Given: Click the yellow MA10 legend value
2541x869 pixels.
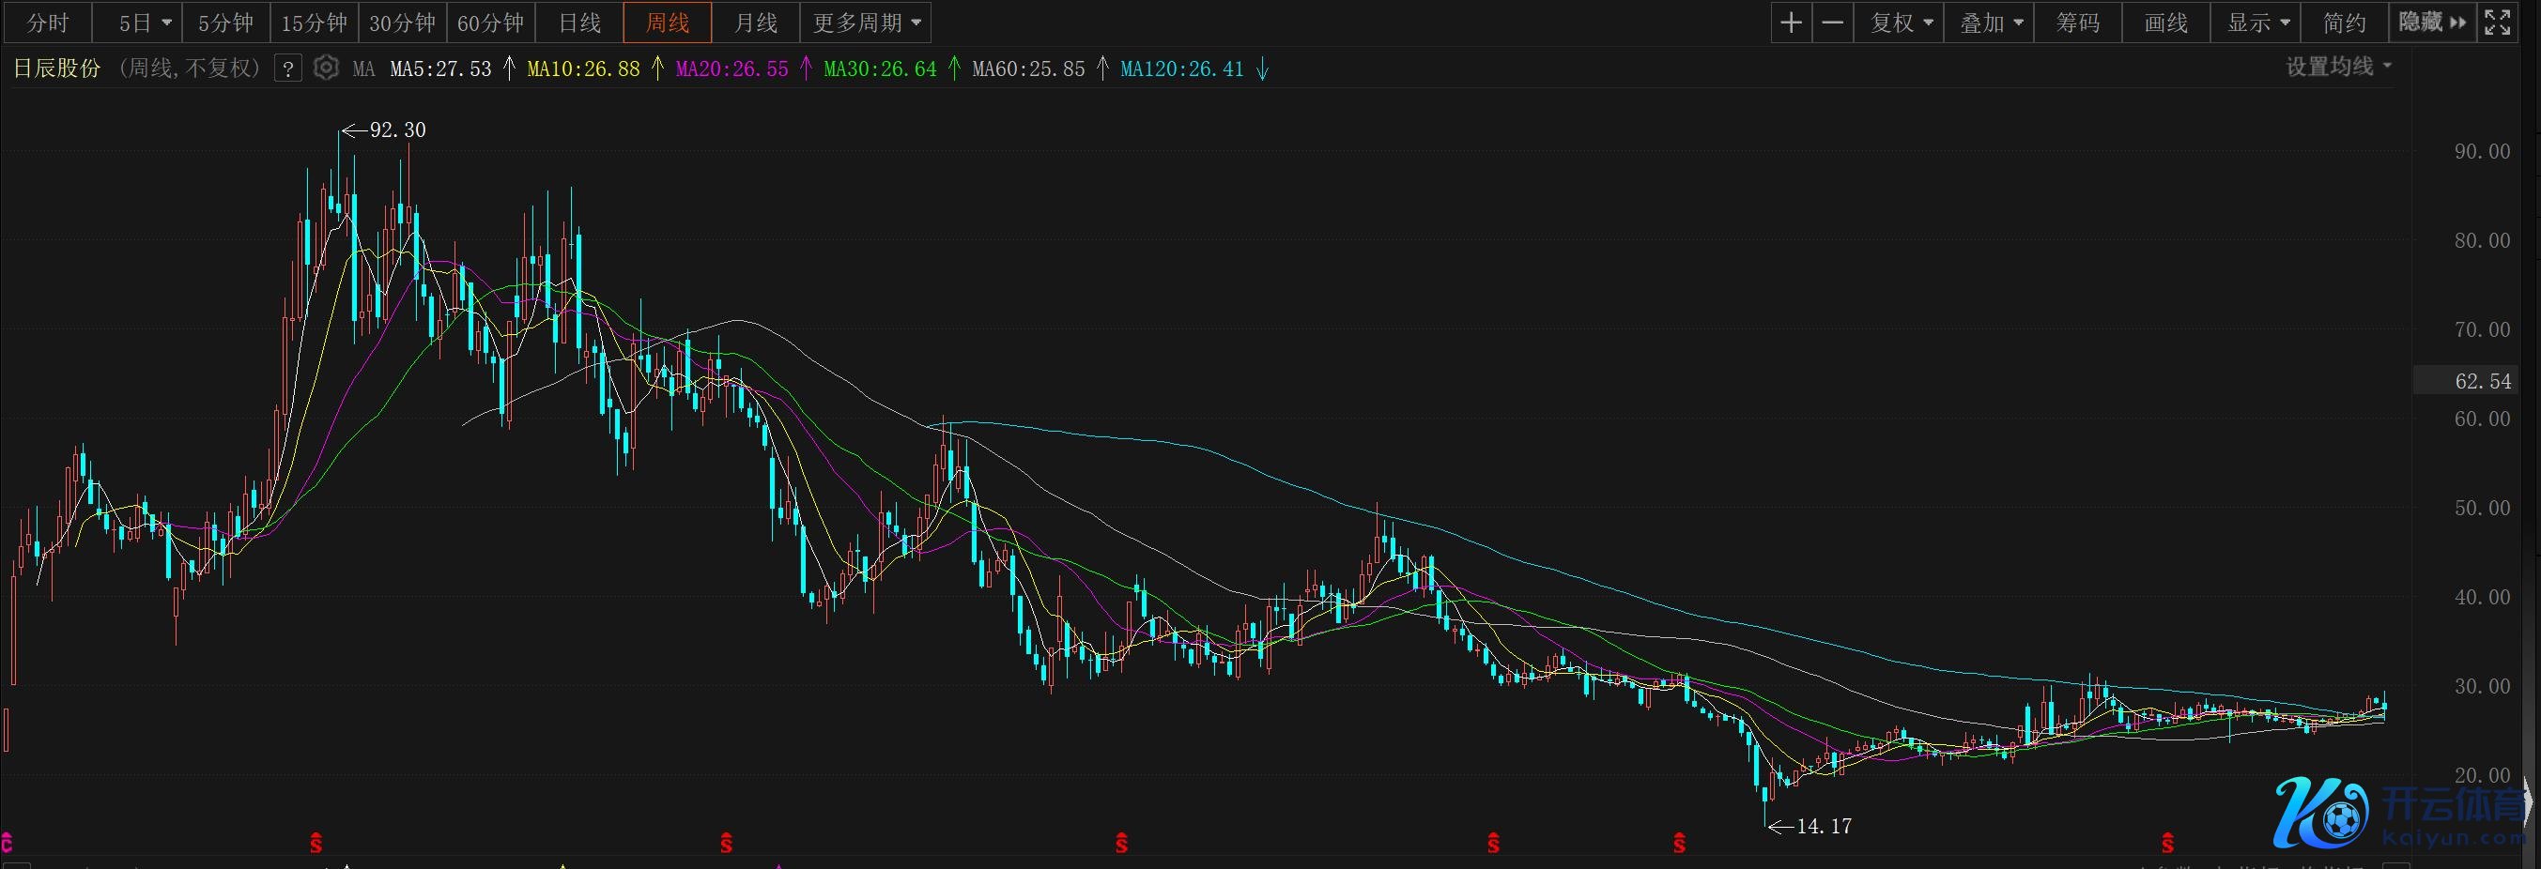Looking at the screenshot, I should (583, 69).
